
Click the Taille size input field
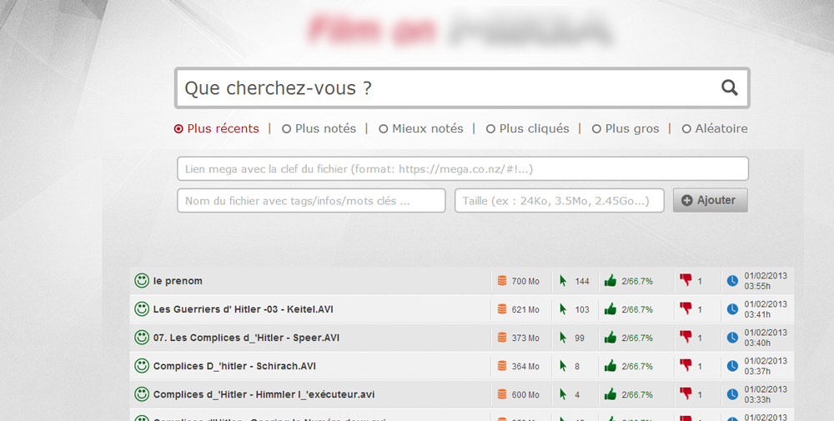click(x=559, y=201)
